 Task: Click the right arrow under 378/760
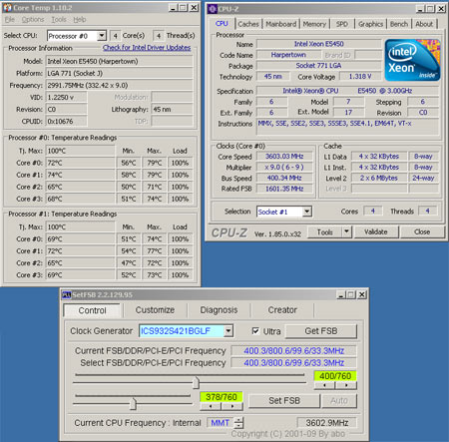pos(232,406)
